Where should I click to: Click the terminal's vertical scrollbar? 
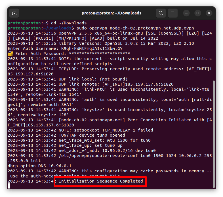214,134
